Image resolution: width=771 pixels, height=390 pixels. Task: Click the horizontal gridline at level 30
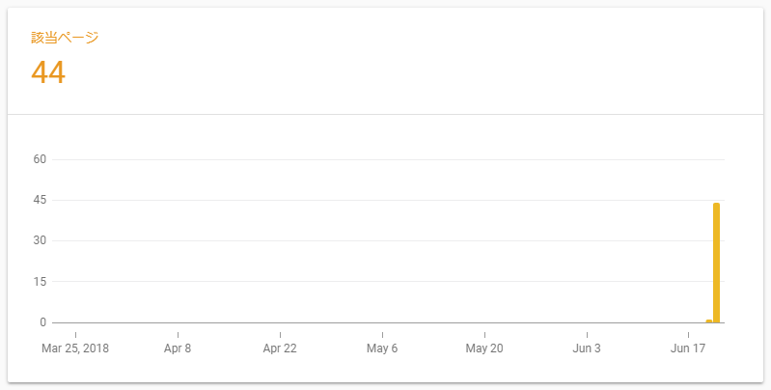click(x=386, y=240)
